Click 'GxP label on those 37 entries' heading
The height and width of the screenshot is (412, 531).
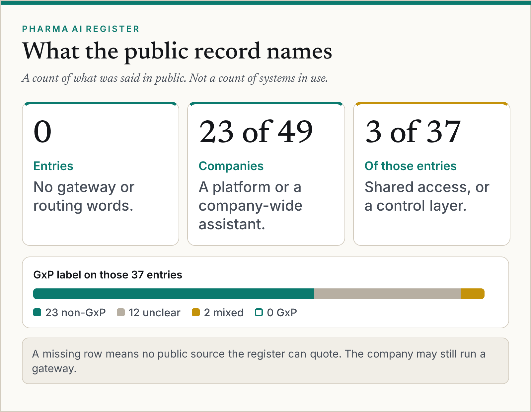click(108, 275)
